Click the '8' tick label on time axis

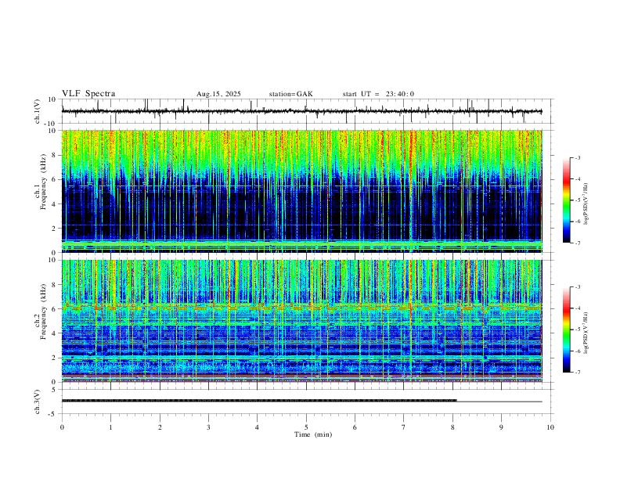452,427
